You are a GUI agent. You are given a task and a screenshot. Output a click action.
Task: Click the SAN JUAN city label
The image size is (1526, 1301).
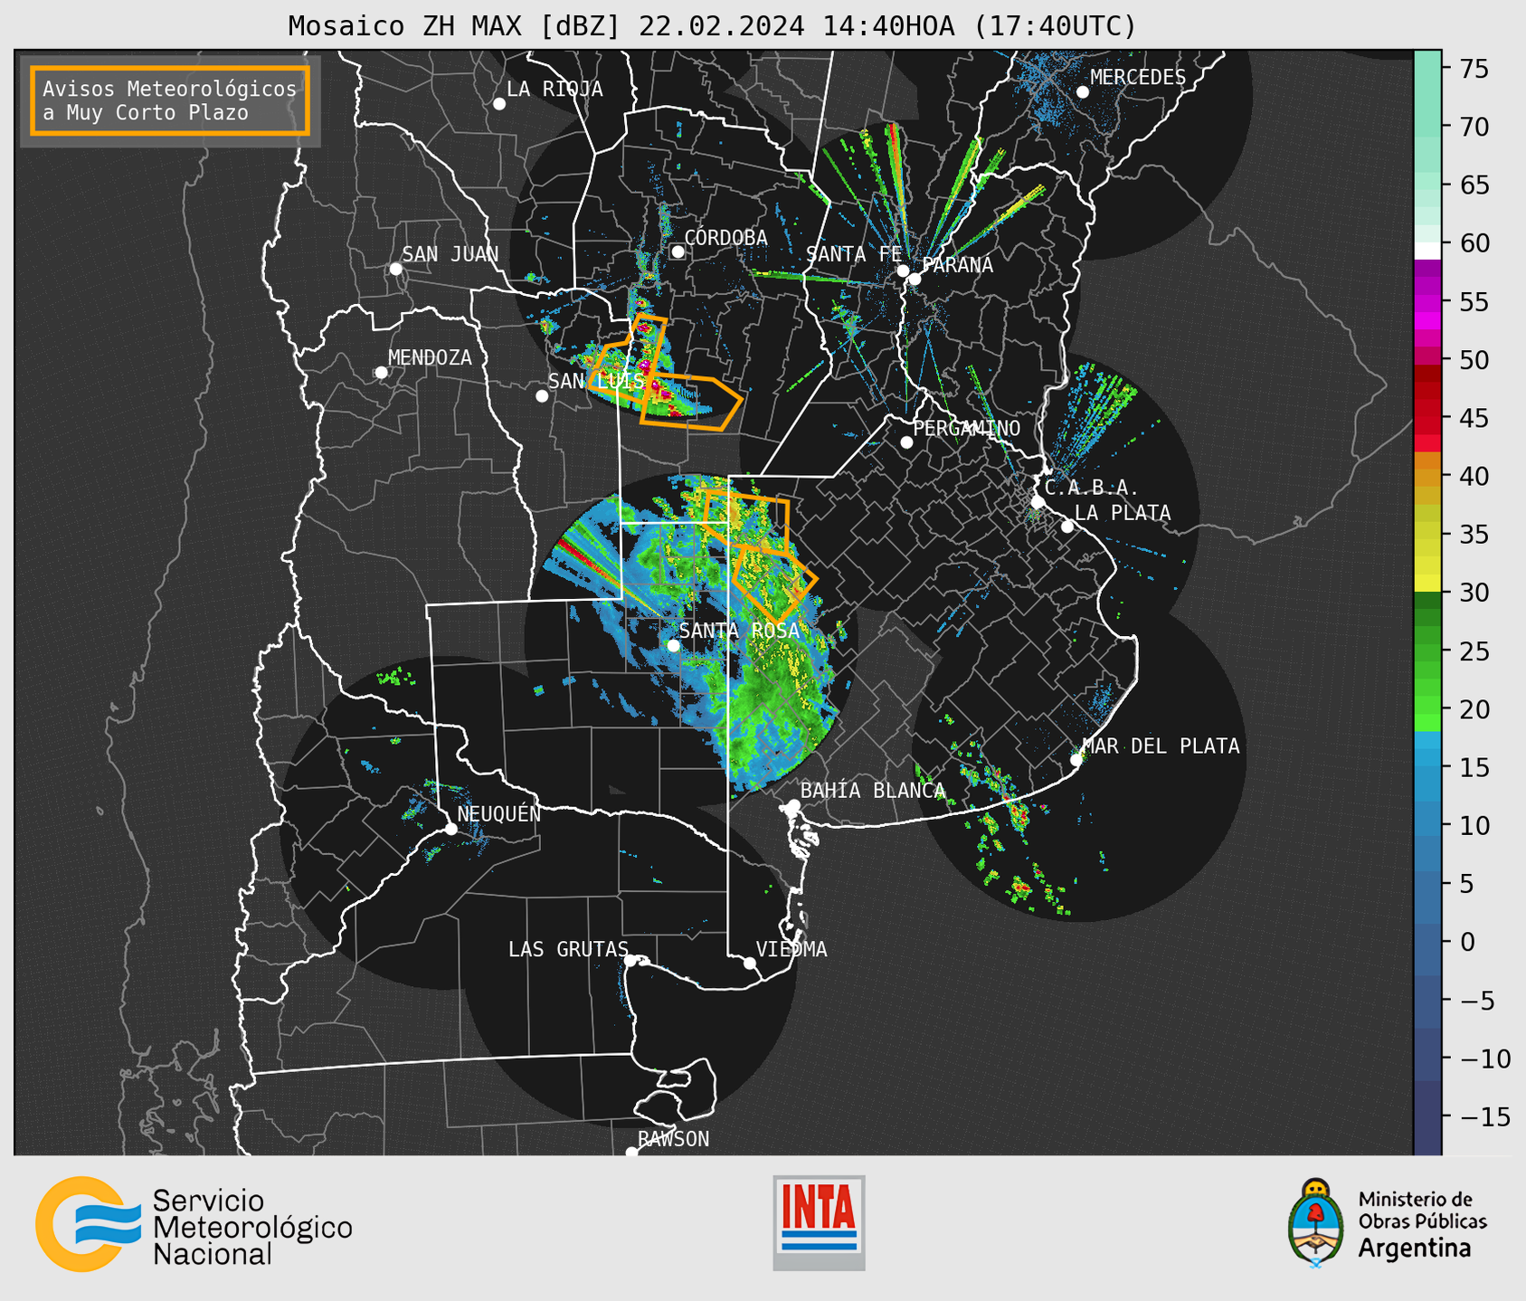pyautogui.click(x=450, y=254)
